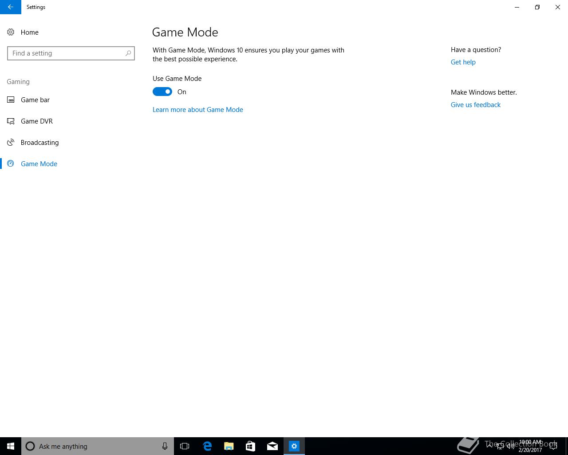Restore down the Settings window

point(537,7)
